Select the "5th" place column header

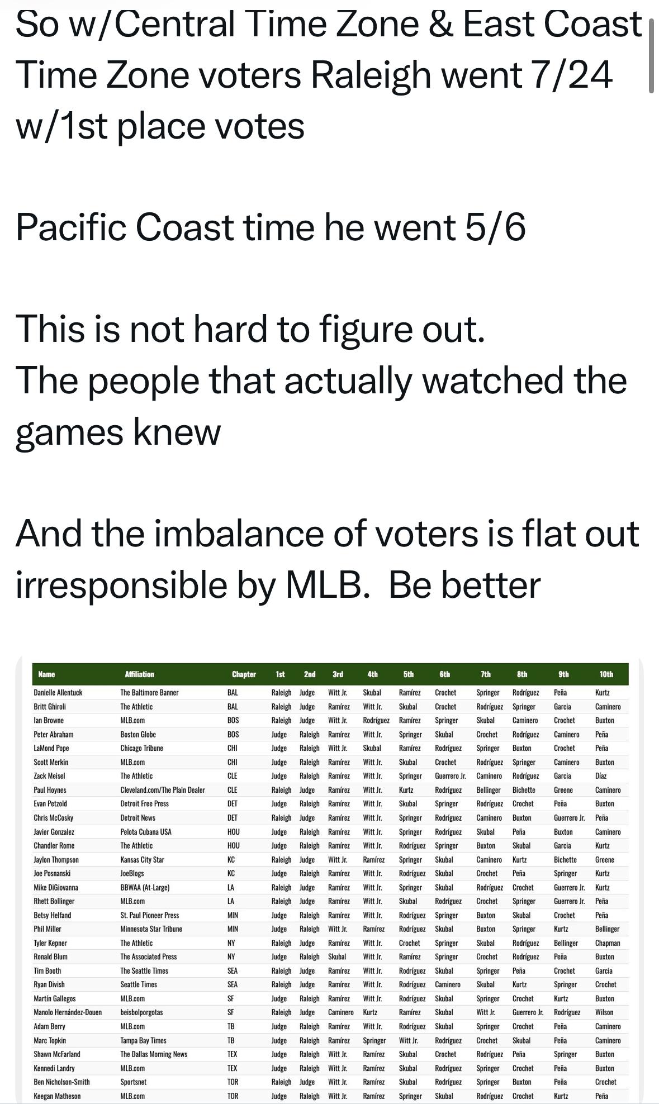pos(409,674)
